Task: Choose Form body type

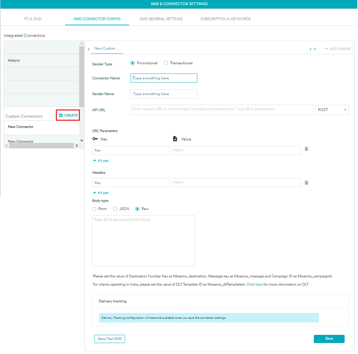Action: 94,209
